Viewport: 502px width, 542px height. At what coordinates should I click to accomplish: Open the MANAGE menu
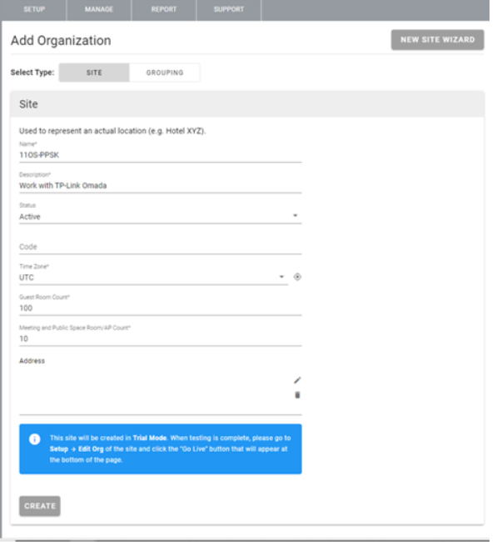pos(98,10)
